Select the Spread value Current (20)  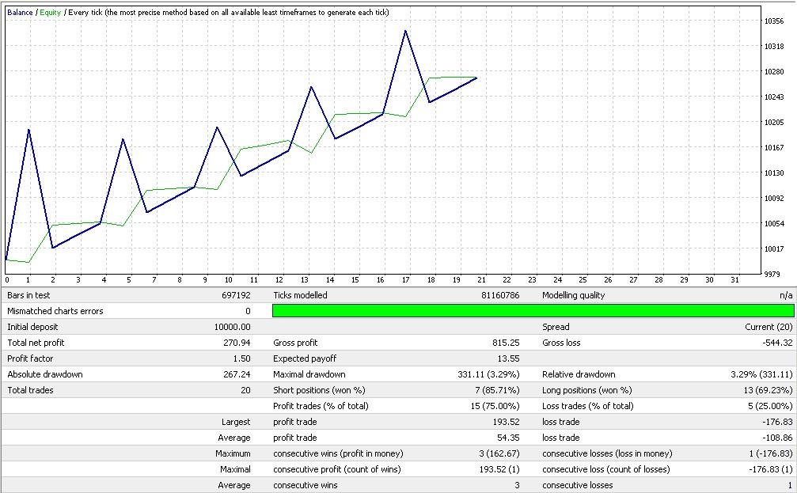[769, 327]
